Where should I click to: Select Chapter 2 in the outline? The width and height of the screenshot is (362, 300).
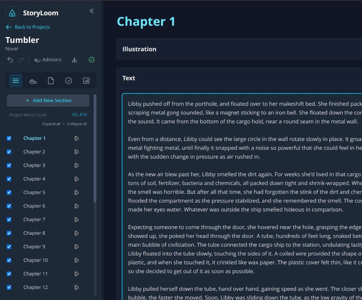pyautogui.click(x=34, y=152)
